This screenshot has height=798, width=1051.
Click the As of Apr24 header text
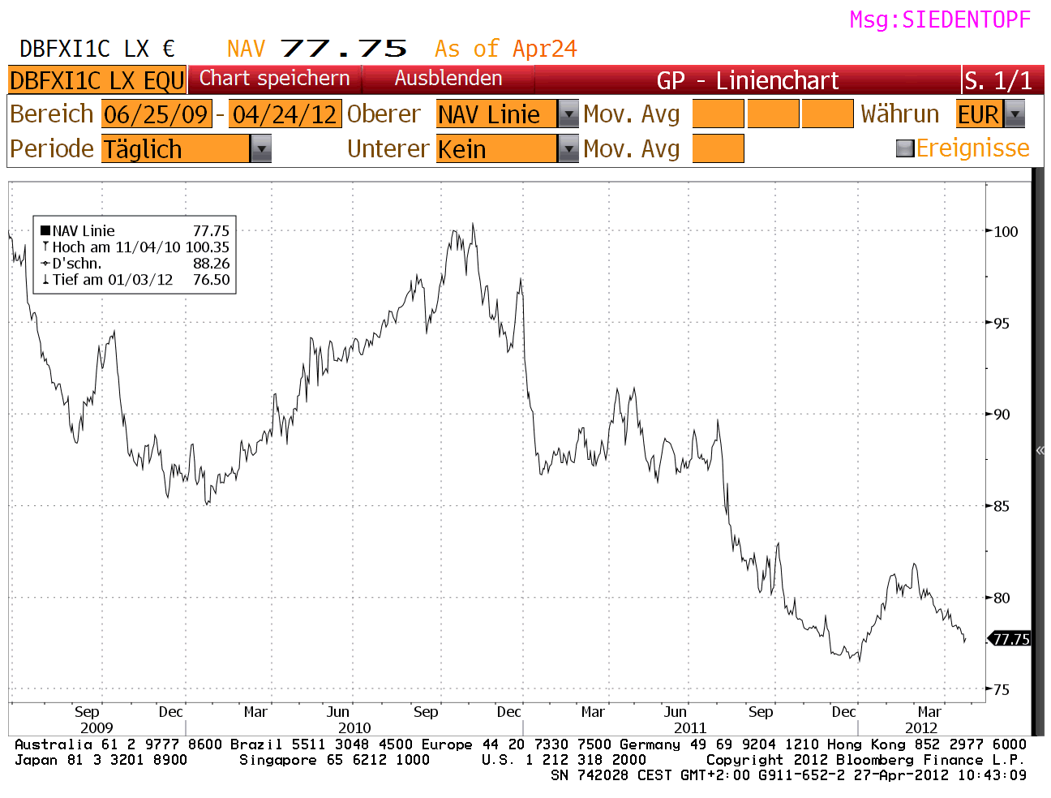506,49
